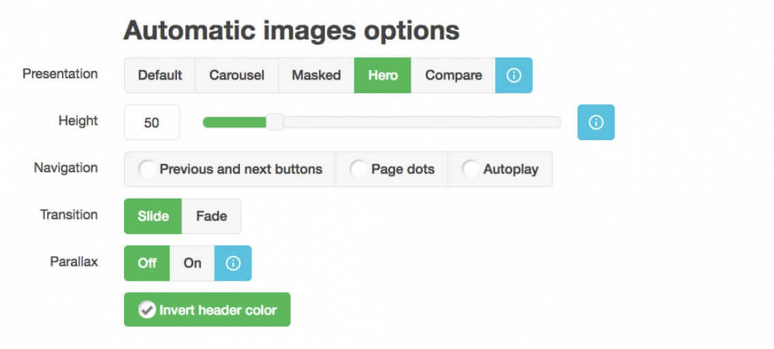Turn Parallax Off

pyautogui.click(x=147, y=263)
